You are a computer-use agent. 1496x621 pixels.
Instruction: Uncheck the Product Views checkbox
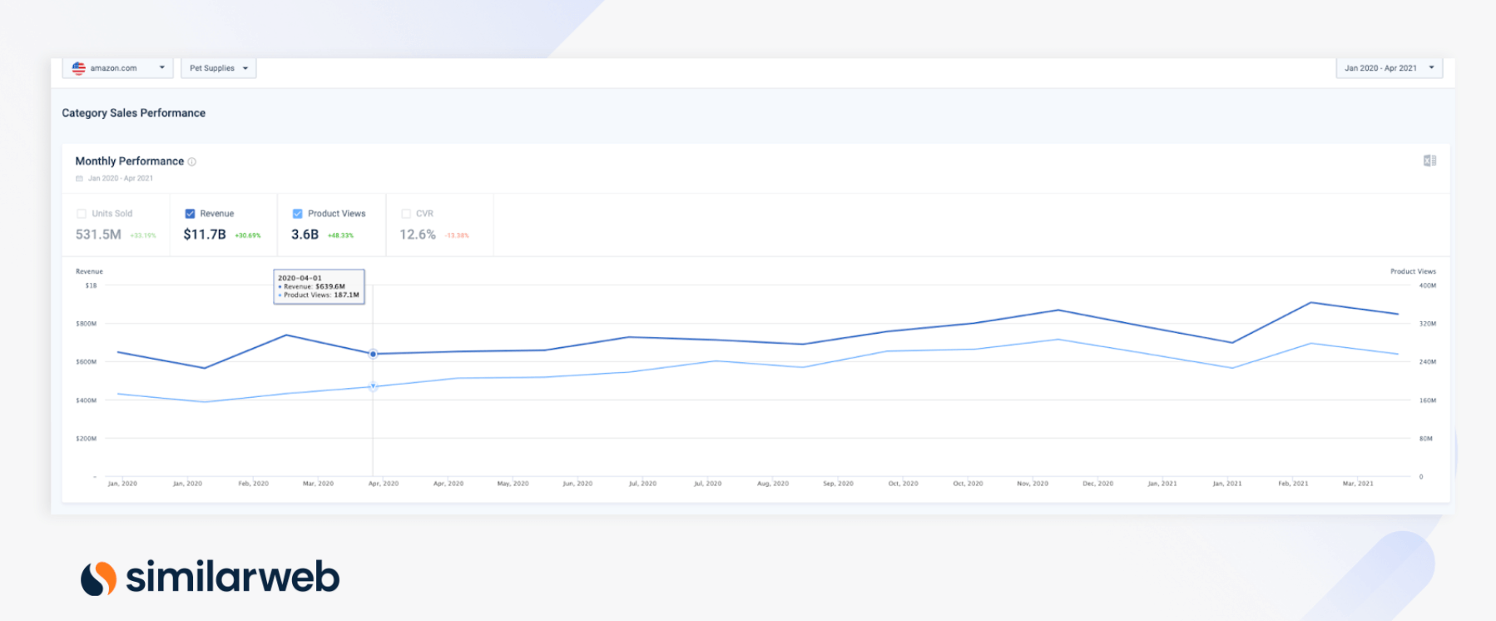298,214
